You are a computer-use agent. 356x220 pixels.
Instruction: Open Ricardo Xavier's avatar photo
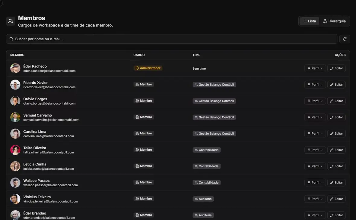coord(15,85)
